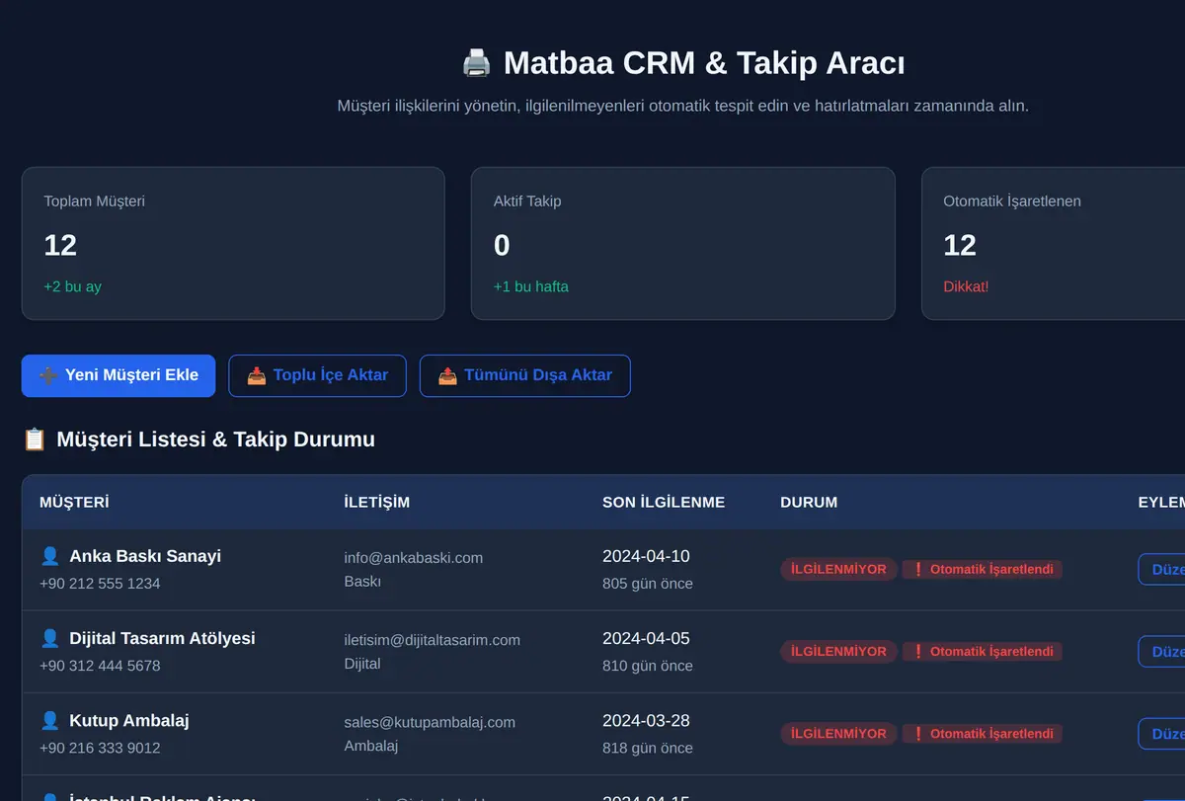Click email sales@kutupambalaj.com
The height and width of the screenshot is (801, 1185).
click(430, 722)
